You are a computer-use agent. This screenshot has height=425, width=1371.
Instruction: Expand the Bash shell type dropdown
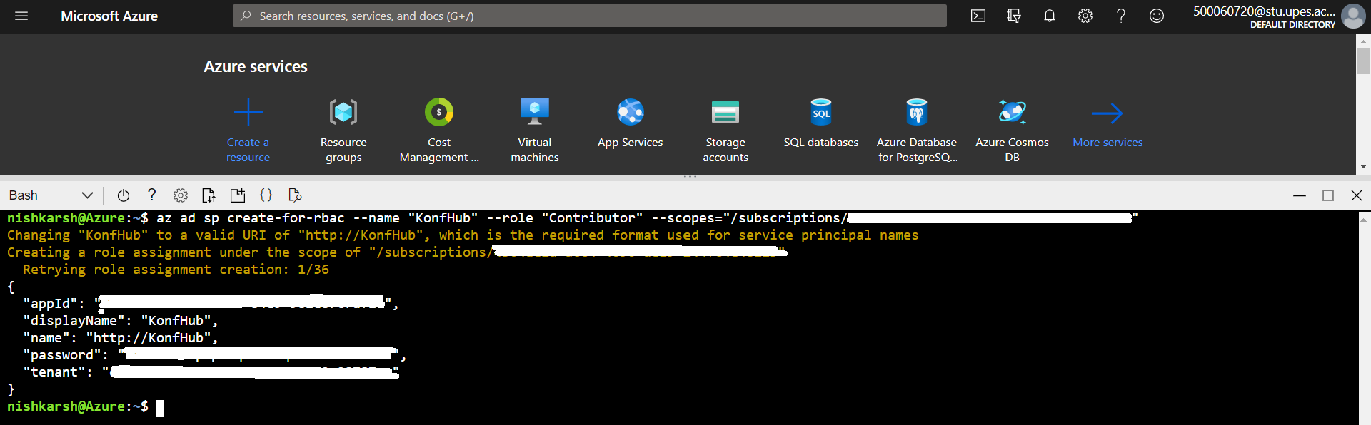pyautogui.click(x=51, y=195)
